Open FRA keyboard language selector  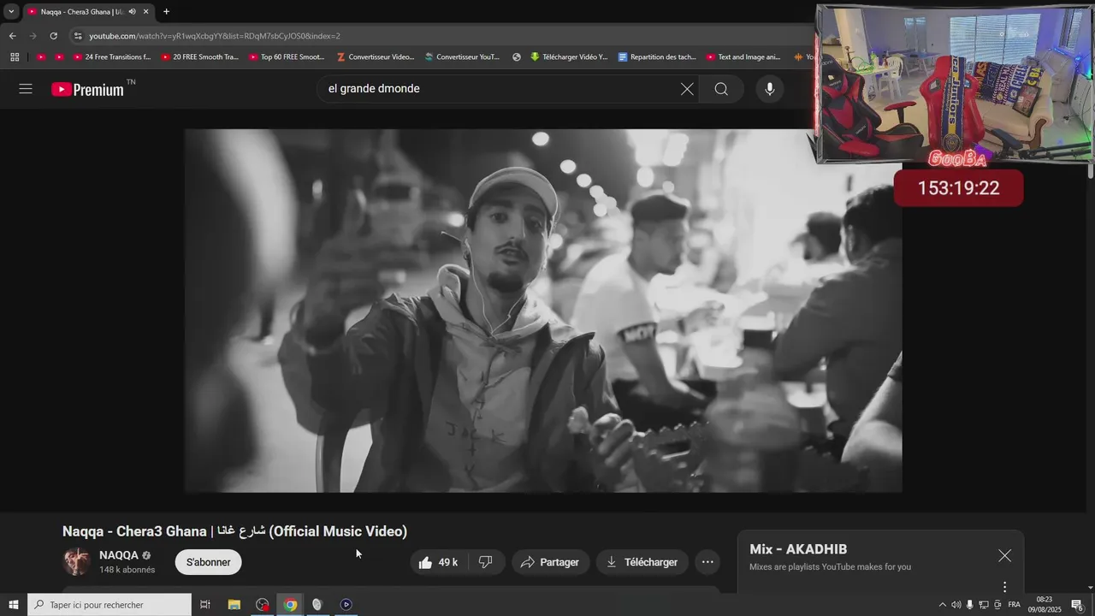tap(1015, 605)
